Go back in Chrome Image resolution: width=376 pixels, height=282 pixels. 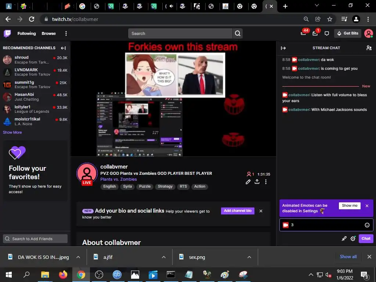8,19
